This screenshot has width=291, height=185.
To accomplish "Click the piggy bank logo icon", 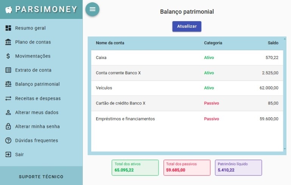I will [x=9, y=9].
